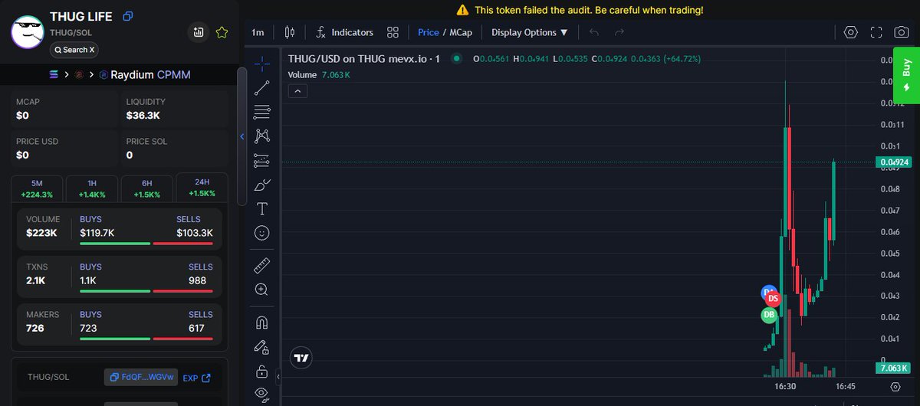Undo the last chart action

pyautogui.click(x=594, y=32)
